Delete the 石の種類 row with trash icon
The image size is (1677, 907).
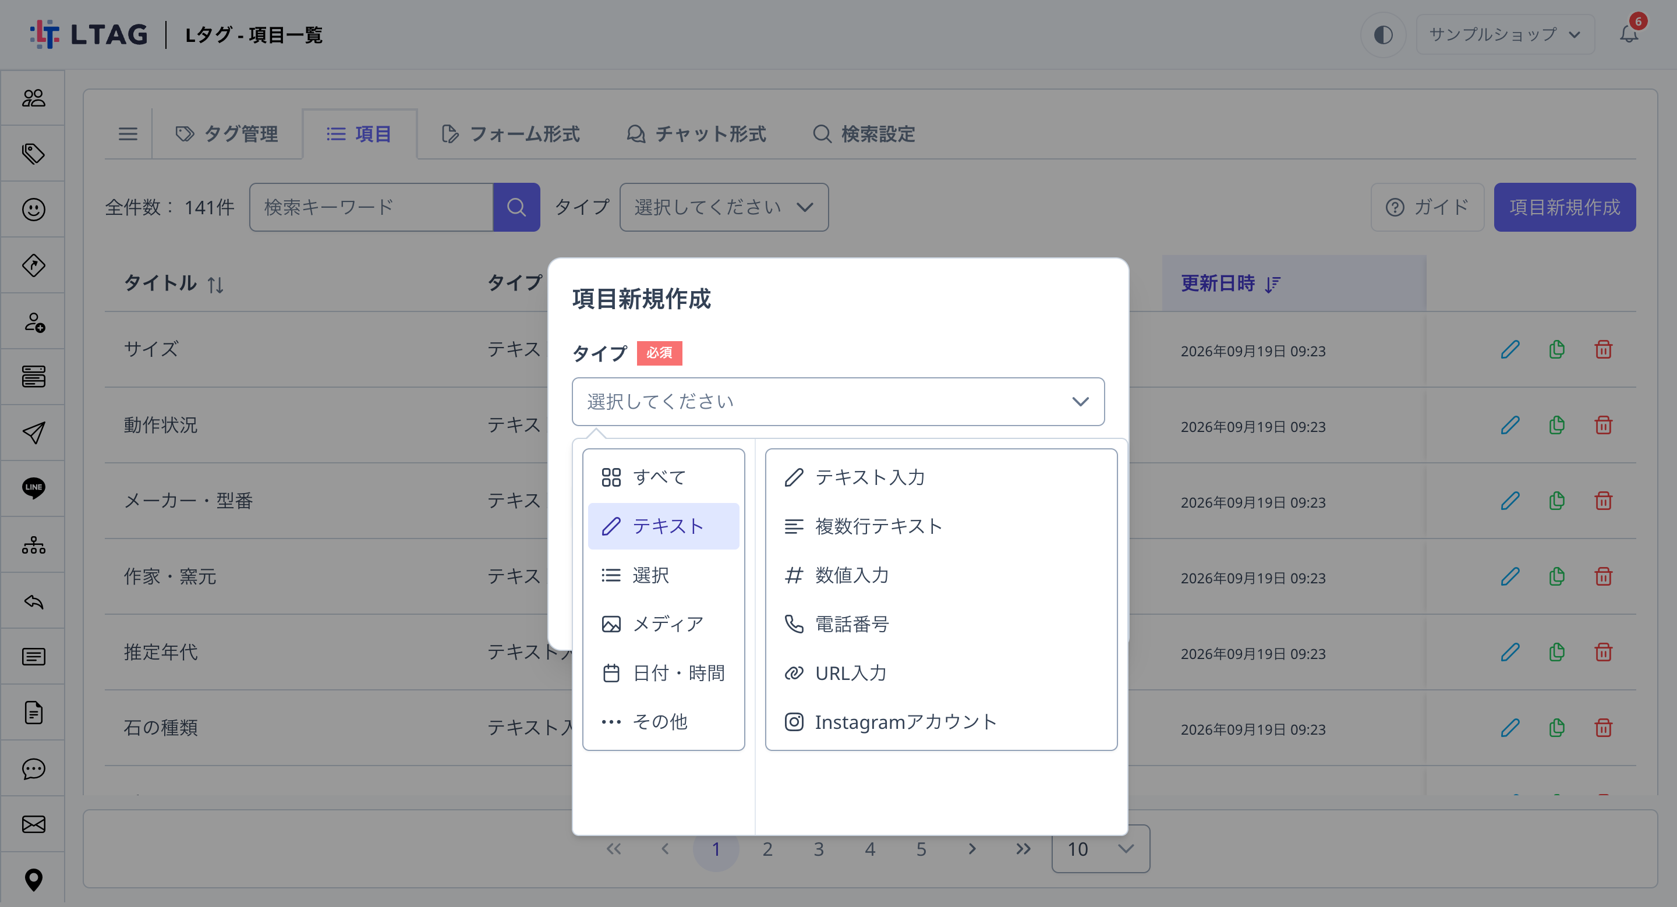[x=1604, y=728]
